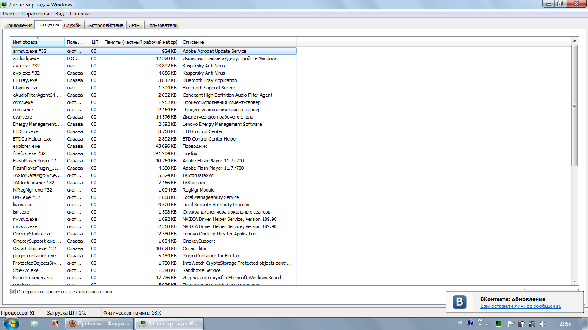Click the 'Lenovo Energy Management Software' description

[x=222, y=124]
